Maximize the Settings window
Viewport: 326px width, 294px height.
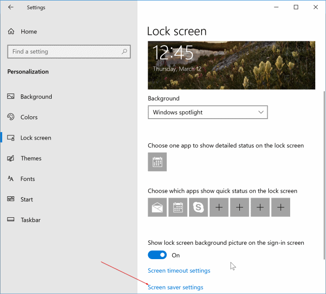tap(296, 7)
